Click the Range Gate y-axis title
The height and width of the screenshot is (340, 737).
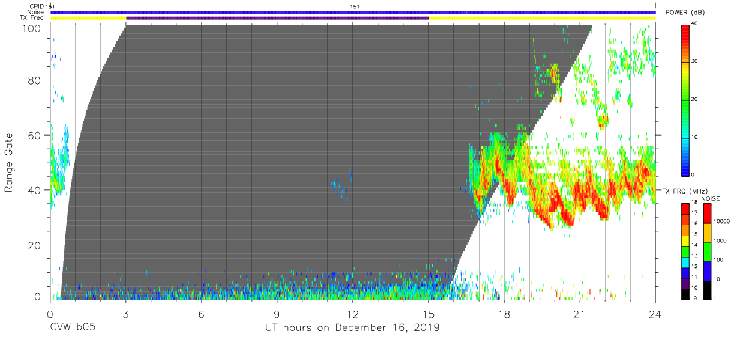pos(9,163)
